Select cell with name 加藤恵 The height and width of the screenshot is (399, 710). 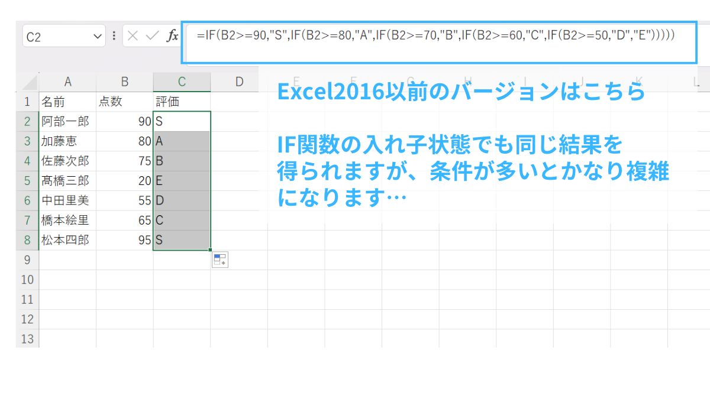(67, 141)
